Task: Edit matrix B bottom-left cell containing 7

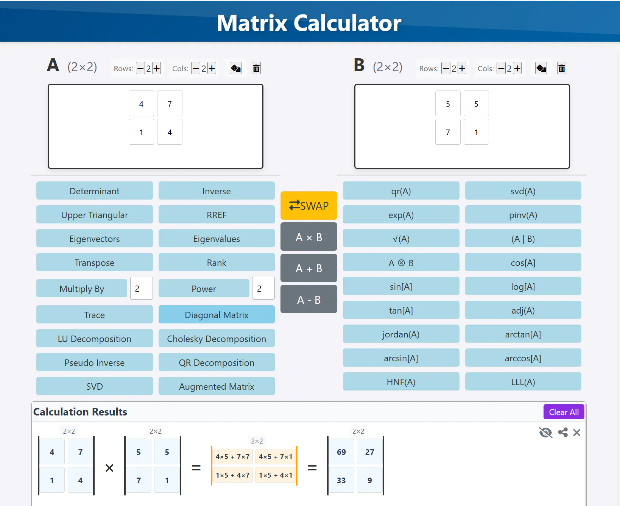Action: 448,132
